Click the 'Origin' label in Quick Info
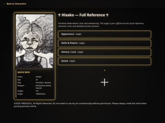Image resolution: width=165 pixels, height=123 pixels. (x=20, y=94)
